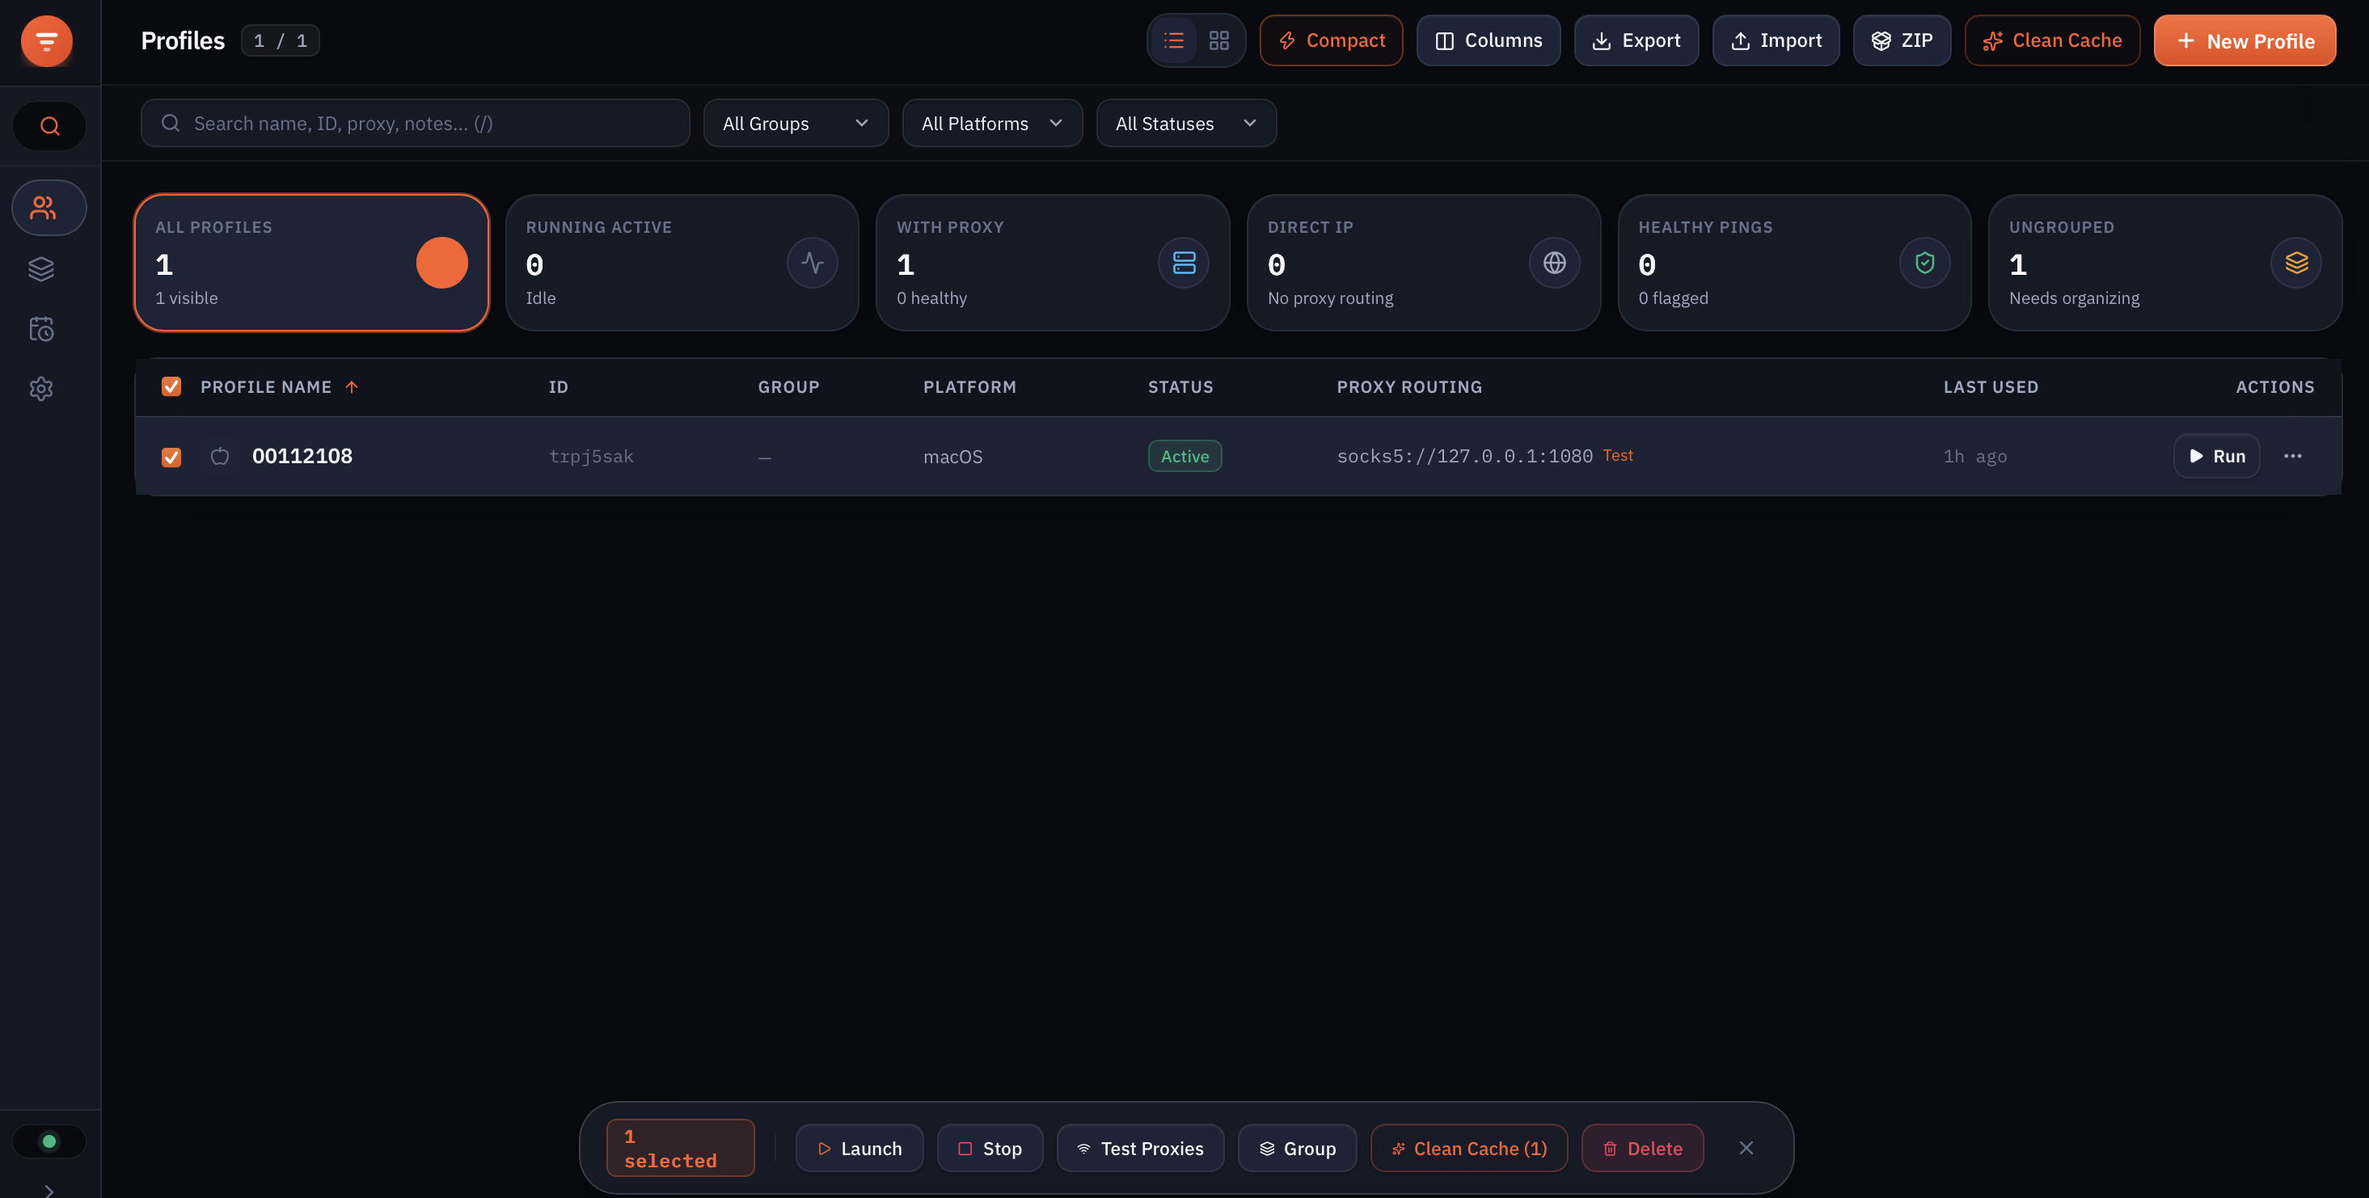Uncheck the select-all header checkbox

[171, 386]
